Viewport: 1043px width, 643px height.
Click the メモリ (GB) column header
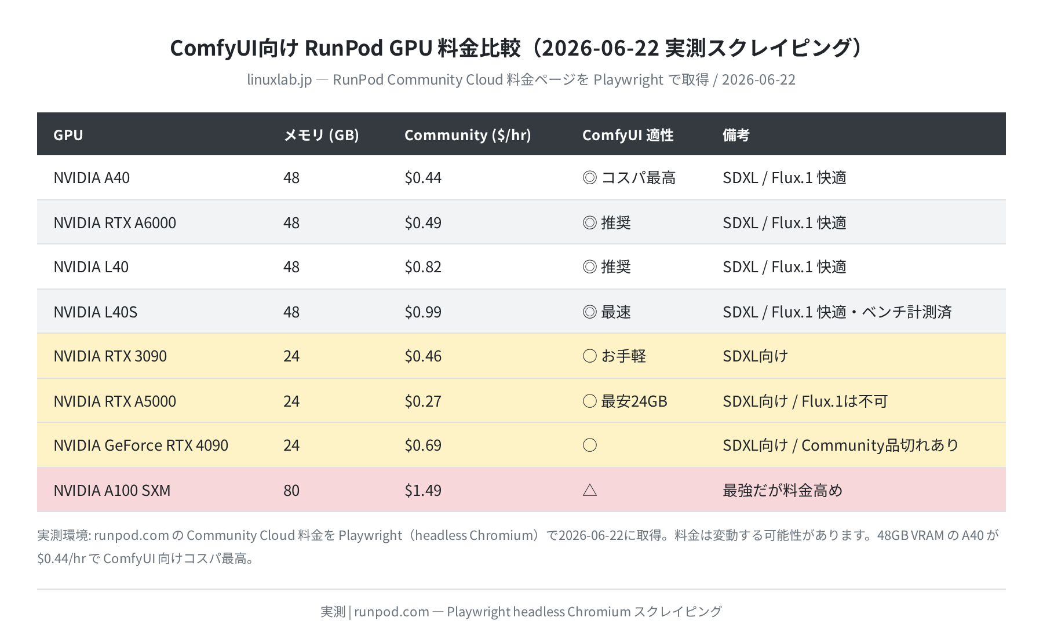coord(321,135)
